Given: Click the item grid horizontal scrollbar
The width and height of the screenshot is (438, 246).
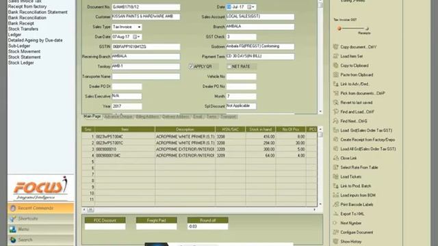Looking at the screenshot, I should click(x=199, y=210).
